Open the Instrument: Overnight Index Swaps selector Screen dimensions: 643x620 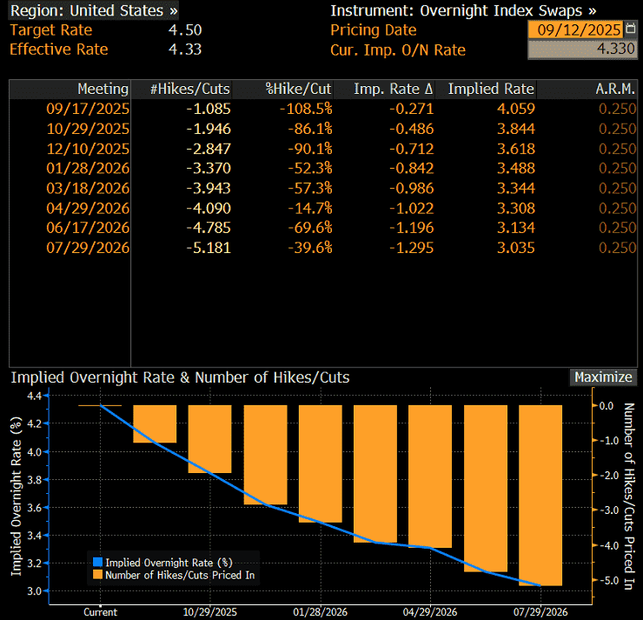coord(463,10)
